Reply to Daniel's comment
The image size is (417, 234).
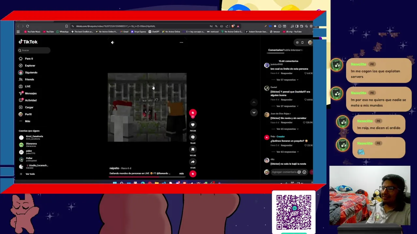click(287, 100)
